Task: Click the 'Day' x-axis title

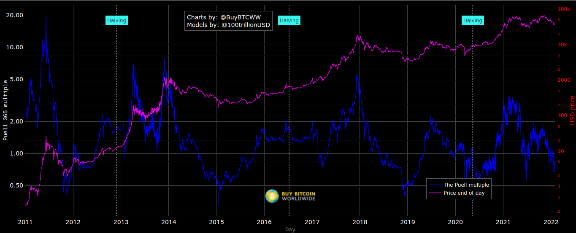Action: coord(290,230)
